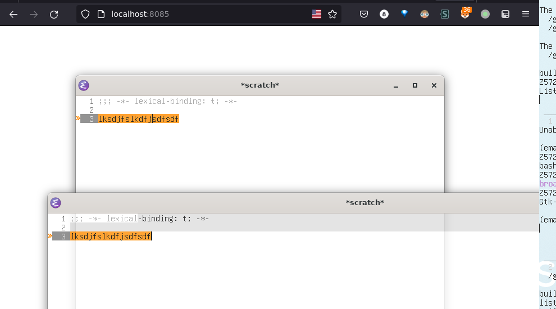Click the green circle extension icon
Screen dimensions: 556x309
point(485,15)
